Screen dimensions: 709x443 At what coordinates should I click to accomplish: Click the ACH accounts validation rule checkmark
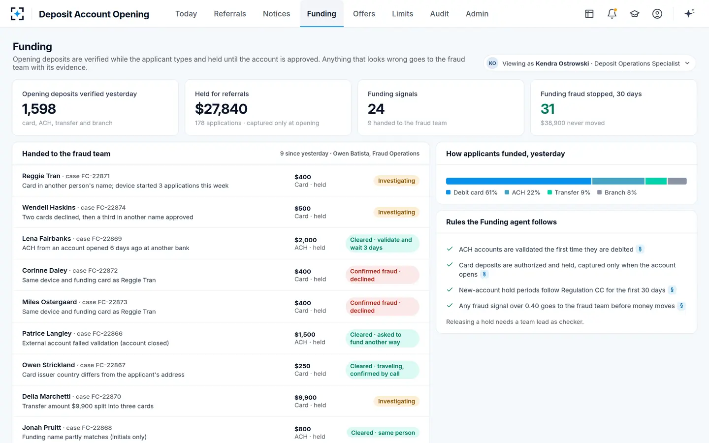(x=450, y=249)
